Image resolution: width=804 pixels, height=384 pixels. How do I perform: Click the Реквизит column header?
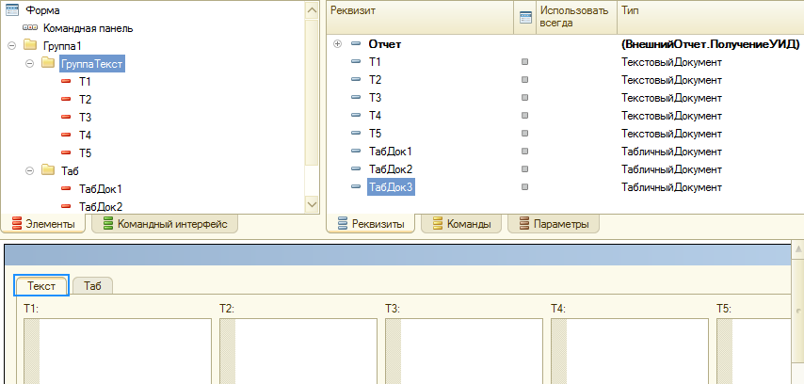421,18
